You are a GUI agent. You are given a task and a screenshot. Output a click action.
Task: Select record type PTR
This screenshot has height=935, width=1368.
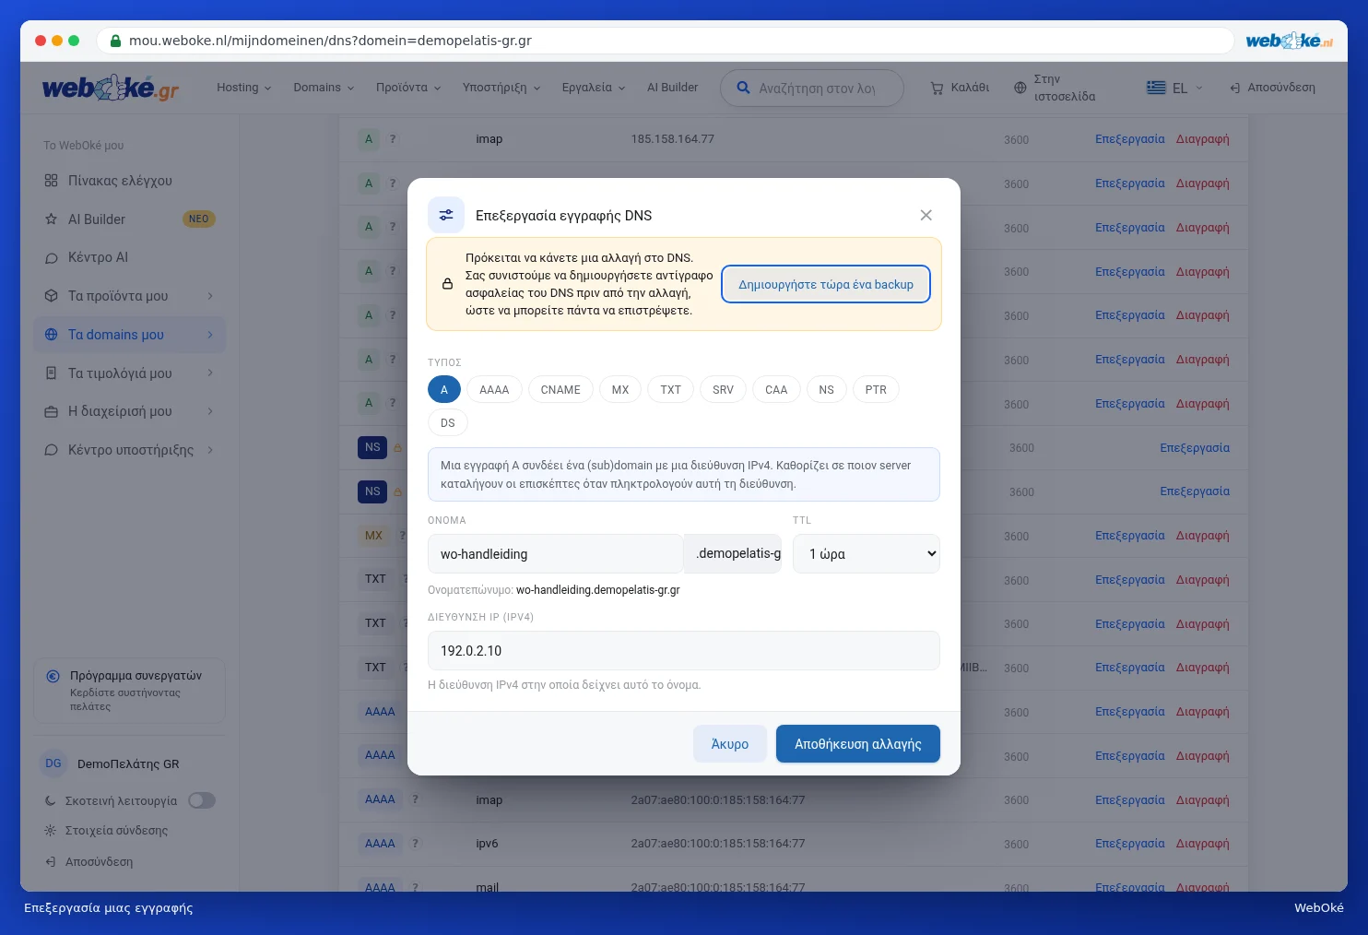[876, 390]
